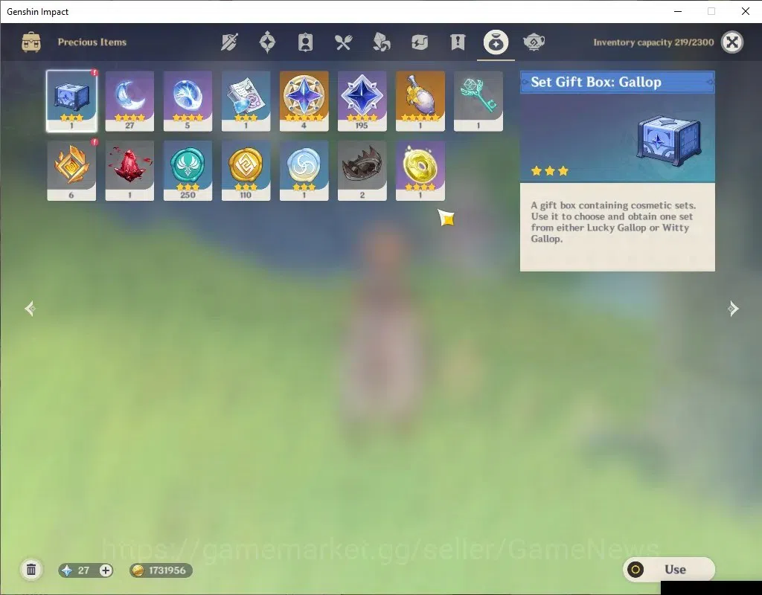Close the inventory with the X icon
The image size is (762, 595).
point(732,42)
